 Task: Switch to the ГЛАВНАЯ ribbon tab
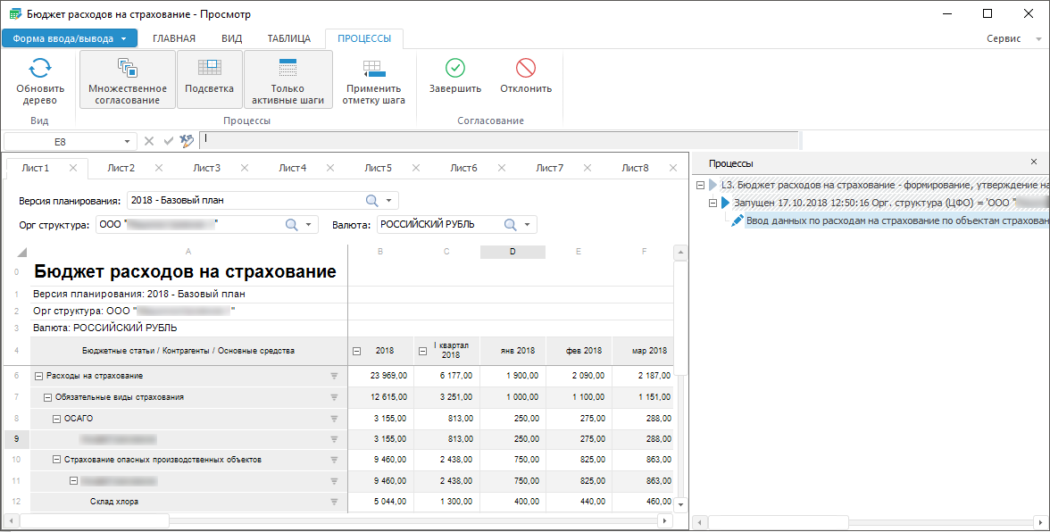pos(174,38)
